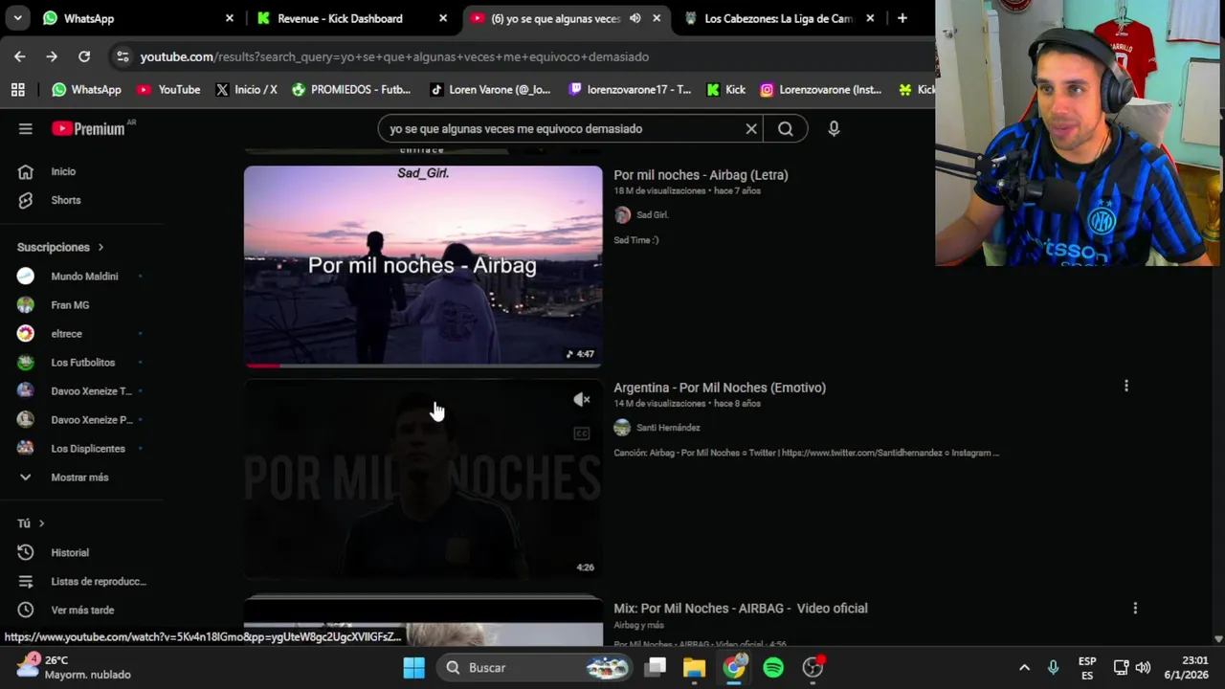Open the YouTube bookmark
Viewport: 1225px width, 689px height.
click(168, 89)
